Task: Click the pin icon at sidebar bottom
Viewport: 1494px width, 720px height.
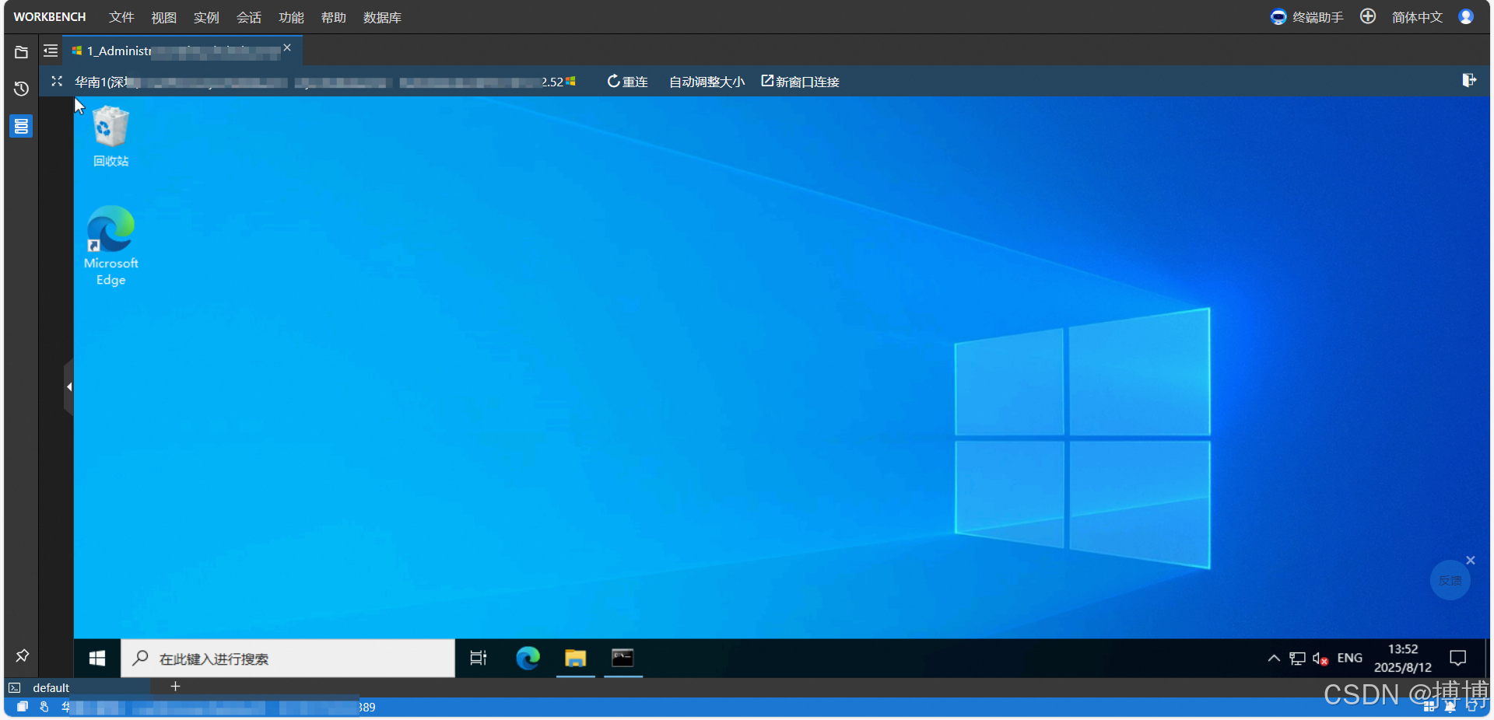Action: (21, 656)
